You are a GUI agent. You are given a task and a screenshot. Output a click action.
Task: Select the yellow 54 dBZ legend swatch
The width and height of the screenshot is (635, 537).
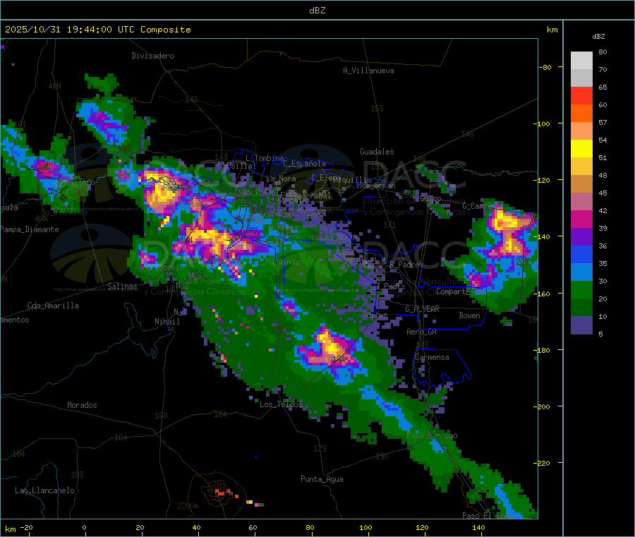coord(581,149)
